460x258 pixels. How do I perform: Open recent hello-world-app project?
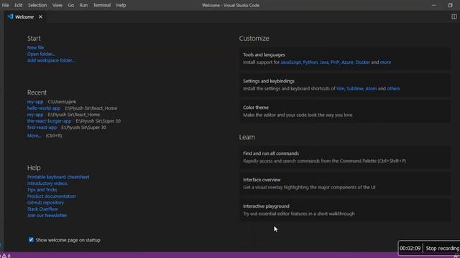[x=44, y=108]
